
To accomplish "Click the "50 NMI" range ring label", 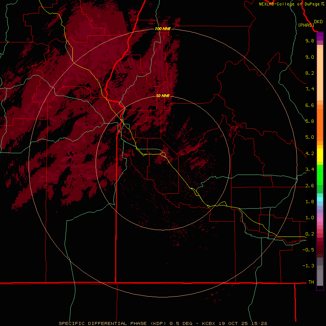I will [x=163, y=96].
